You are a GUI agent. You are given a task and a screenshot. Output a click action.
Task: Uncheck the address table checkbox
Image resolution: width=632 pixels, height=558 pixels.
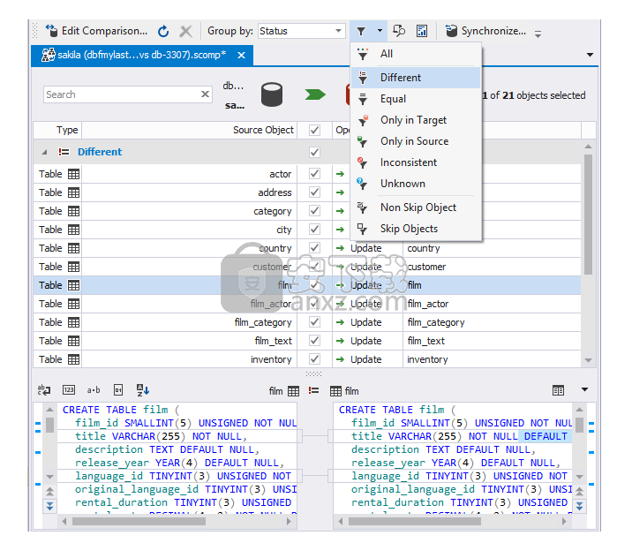314,192
